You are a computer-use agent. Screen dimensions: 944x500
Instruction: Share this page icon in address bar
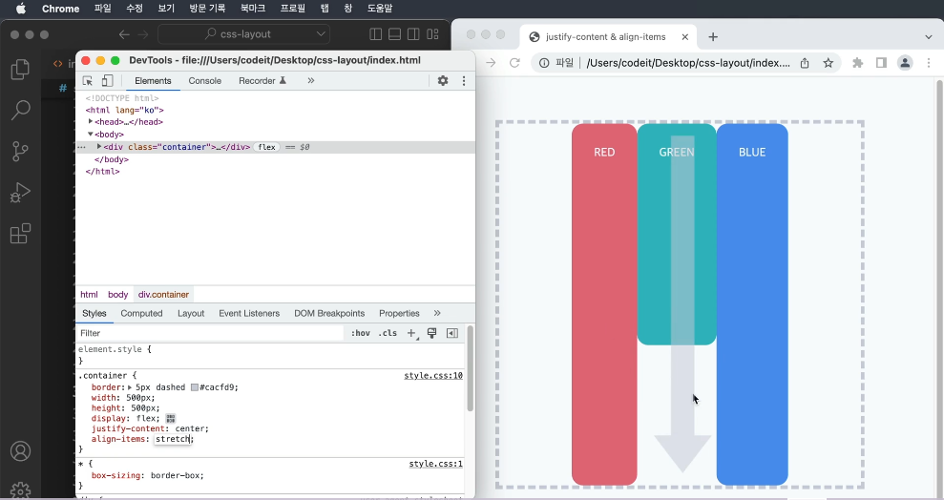pos(805,63)
